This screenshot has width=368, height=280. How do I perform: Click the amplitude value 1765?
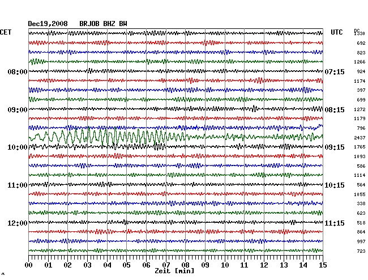pyautogui.click(x=360, y=147)
